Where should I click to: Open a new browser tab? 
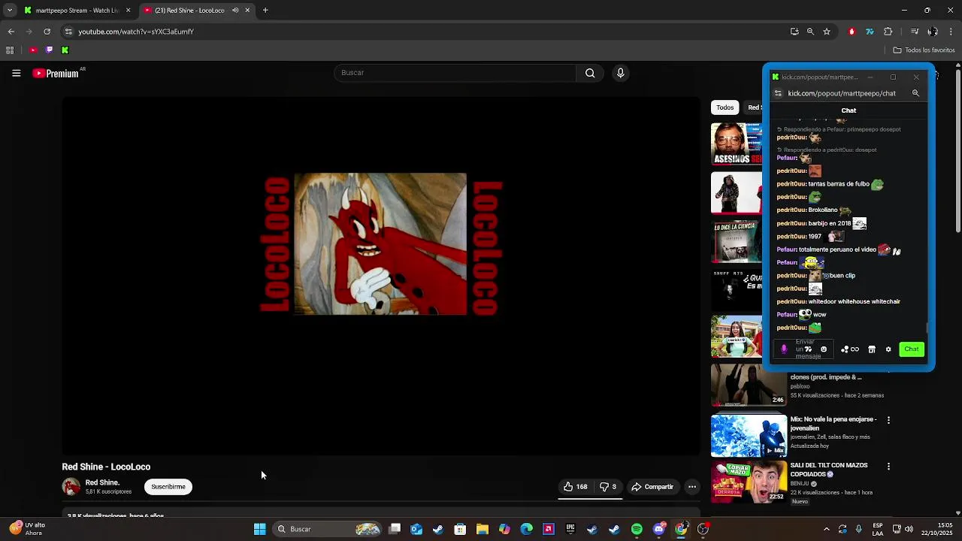265,11
